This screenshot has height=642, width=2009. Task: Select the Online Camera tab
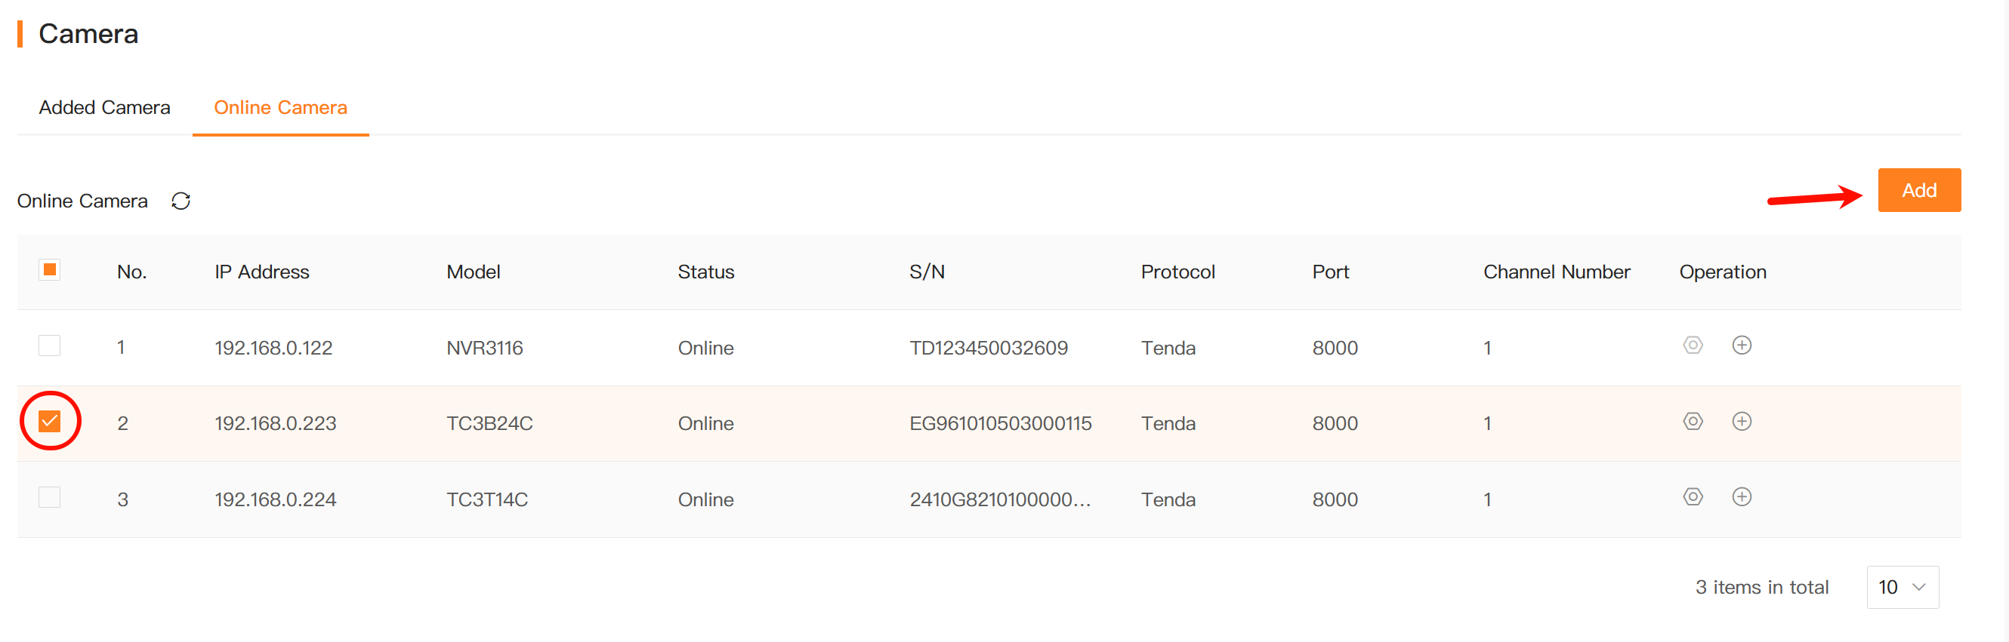tap(280, 108)
